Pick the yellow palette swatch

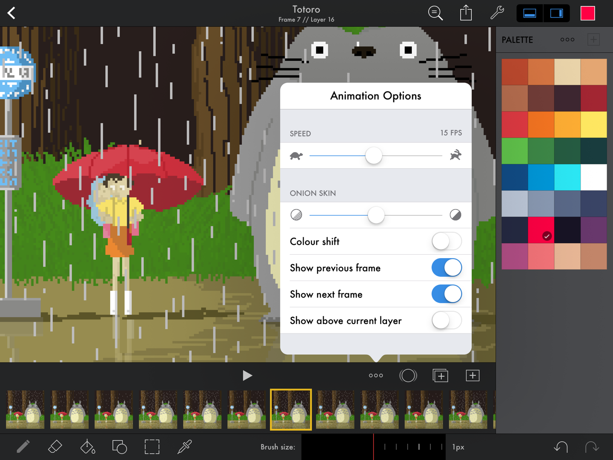[594, 125]
